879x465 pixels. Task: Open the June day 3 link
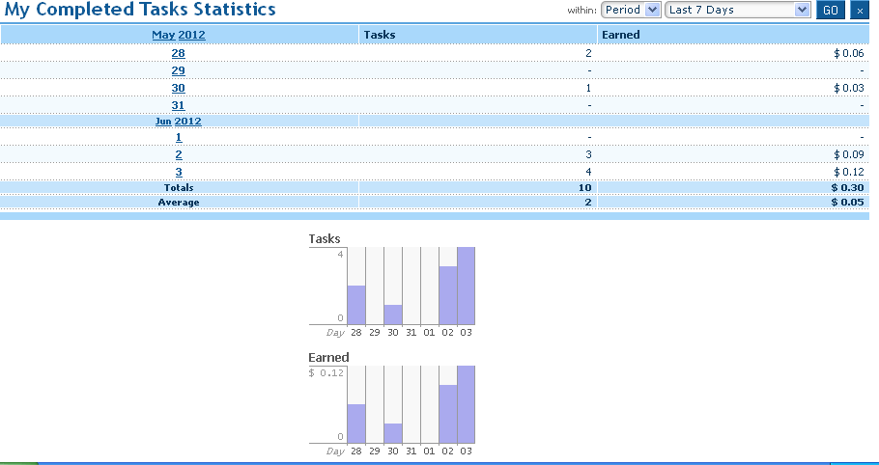click(x=179, y=172)
